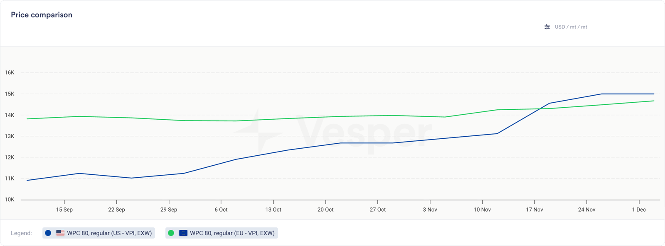Click the 16K price axis label
665x246 pixels.
click(10, 72)
